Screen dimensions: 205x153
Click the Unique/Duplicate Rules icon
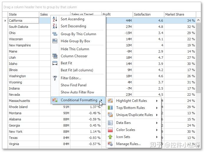[x=110, y=115]
